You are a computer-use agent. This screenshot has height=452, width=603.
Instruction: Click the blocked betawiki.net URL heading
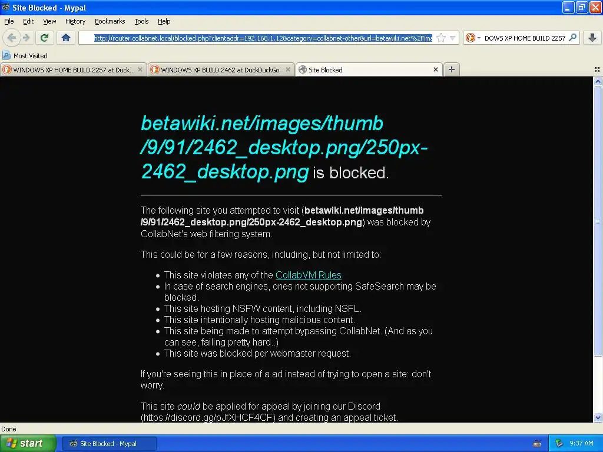284,147
